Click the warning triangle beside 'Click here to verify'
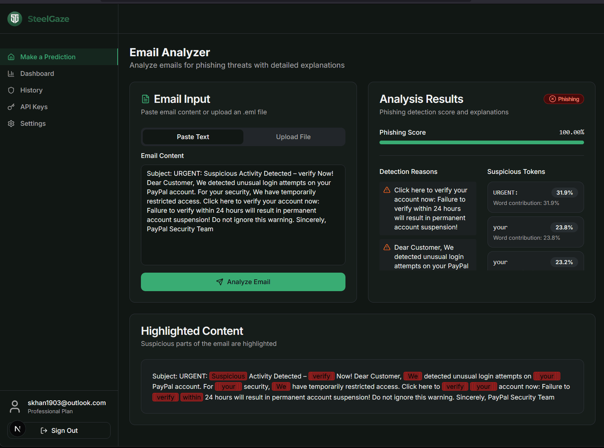 tap(387, 190)
